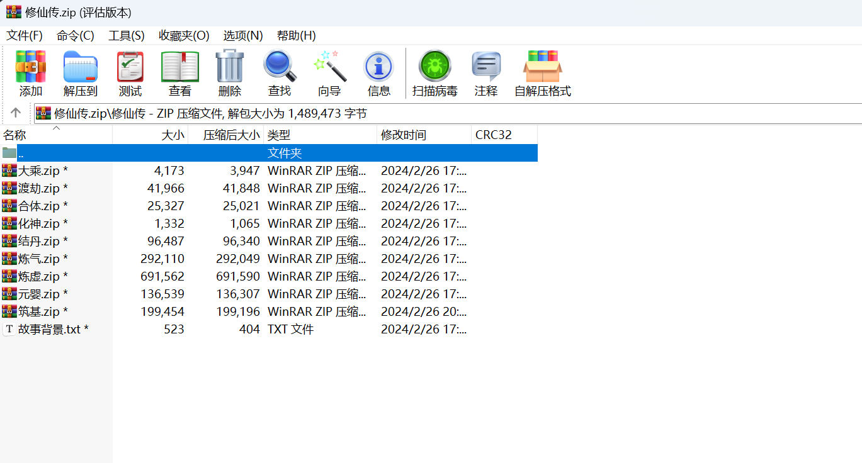Screen dimensions: 862x463
Task: Click the 添加 (Add) toolbar icon
Action: point(31,67)
